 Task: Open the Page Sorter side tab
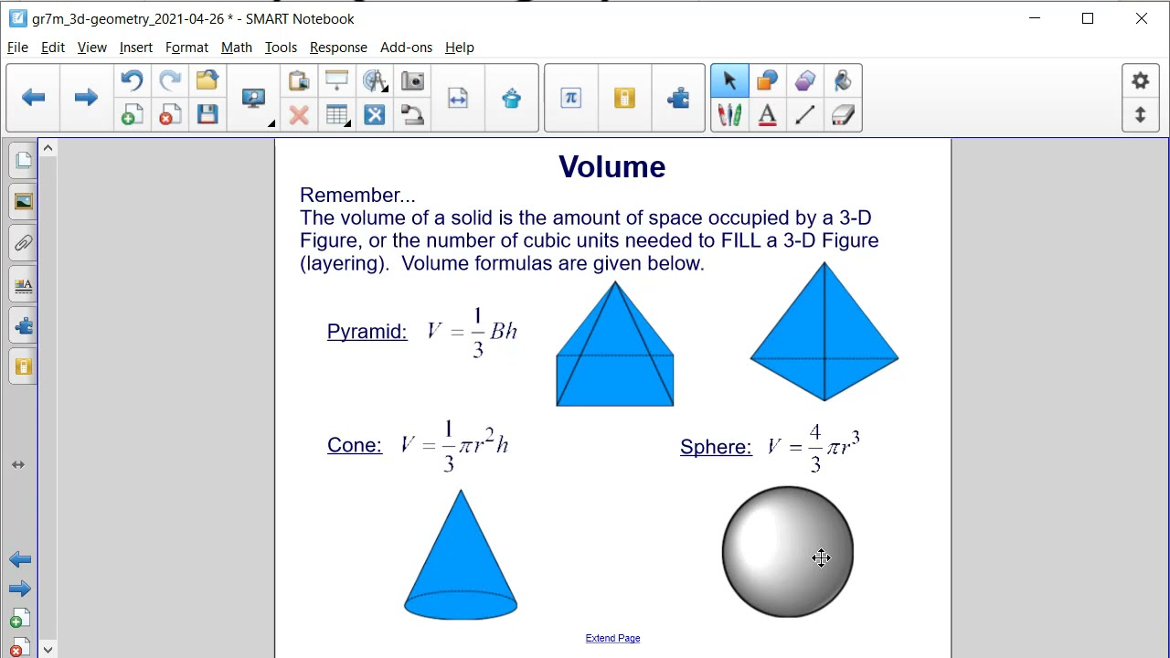23,161
